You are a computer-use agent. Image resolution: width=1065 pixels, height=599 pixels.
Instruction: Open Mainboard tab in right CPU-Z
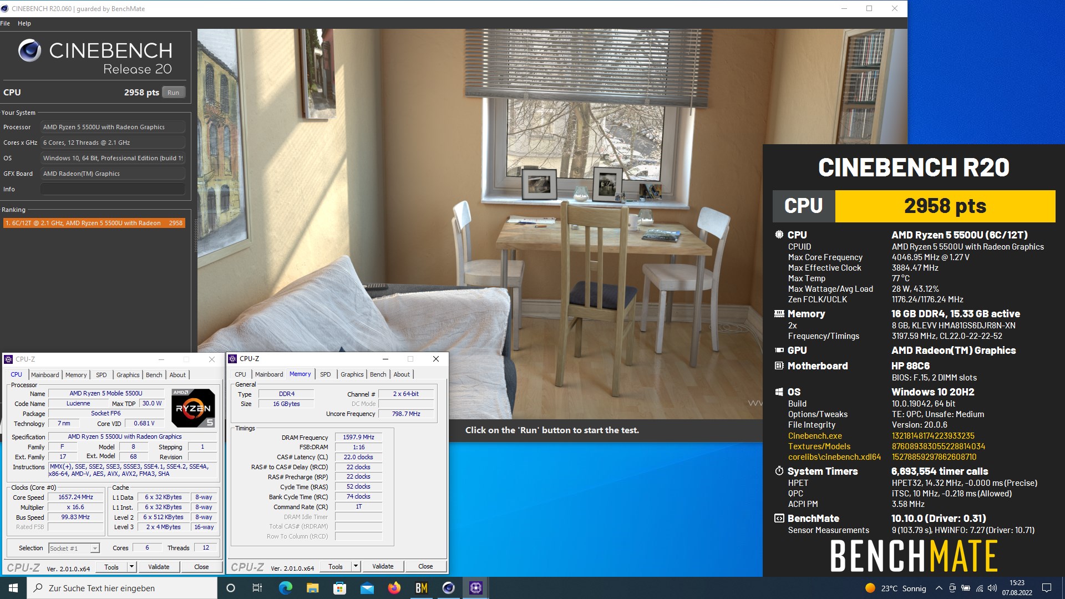click(x=269, y=374)
